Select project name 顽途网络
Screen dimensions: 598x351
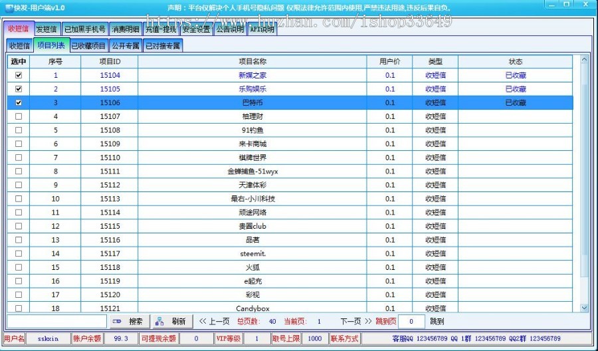tap(252, 213)
